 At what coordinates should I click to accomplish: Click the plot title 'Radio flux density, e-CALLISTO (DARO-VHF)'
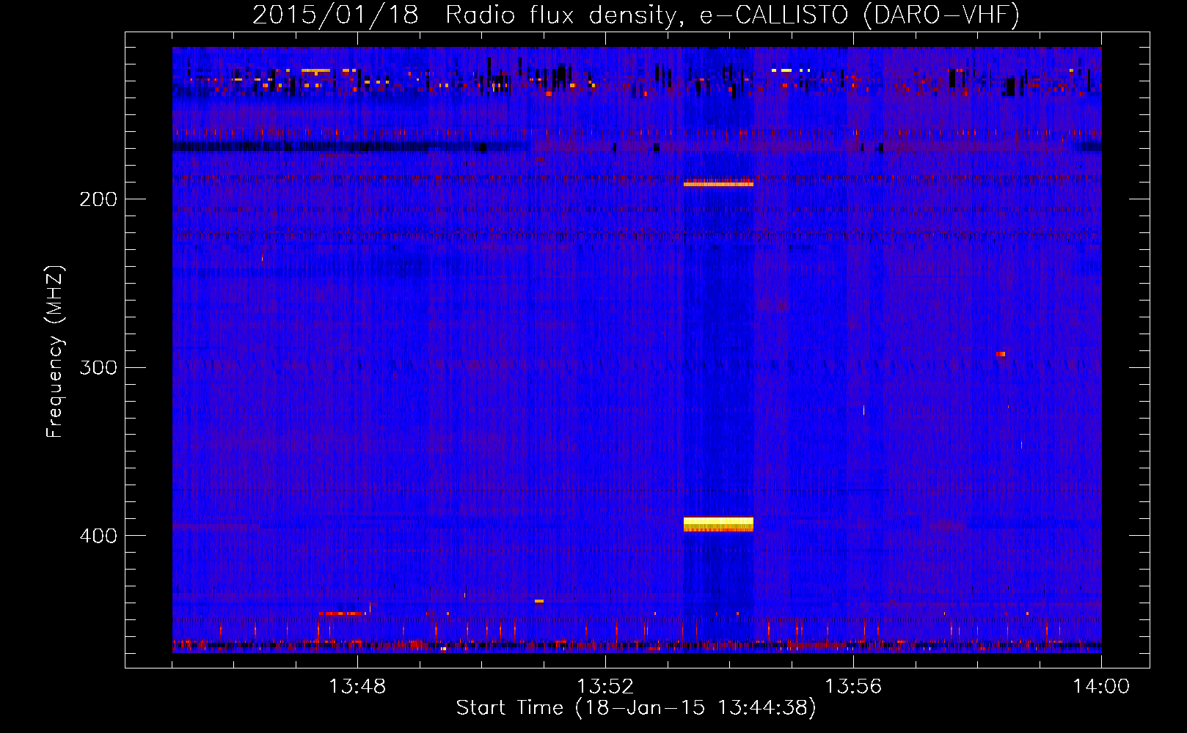click(x=732, y=15)
